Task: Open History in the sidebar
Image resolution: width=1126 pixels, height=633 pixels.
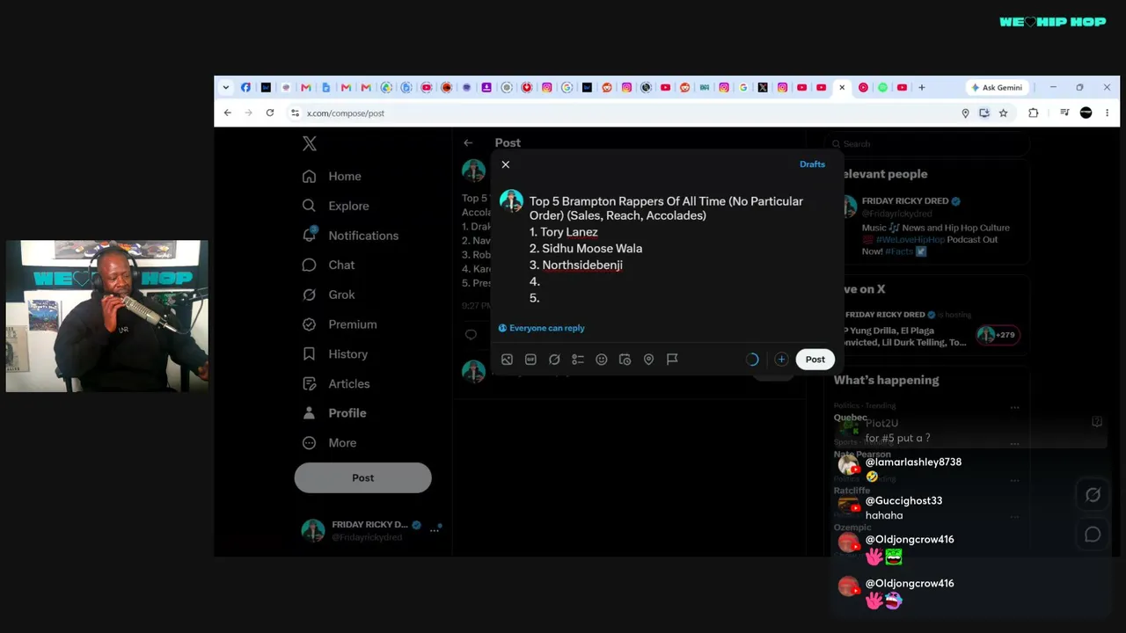Action: [335, 354]
